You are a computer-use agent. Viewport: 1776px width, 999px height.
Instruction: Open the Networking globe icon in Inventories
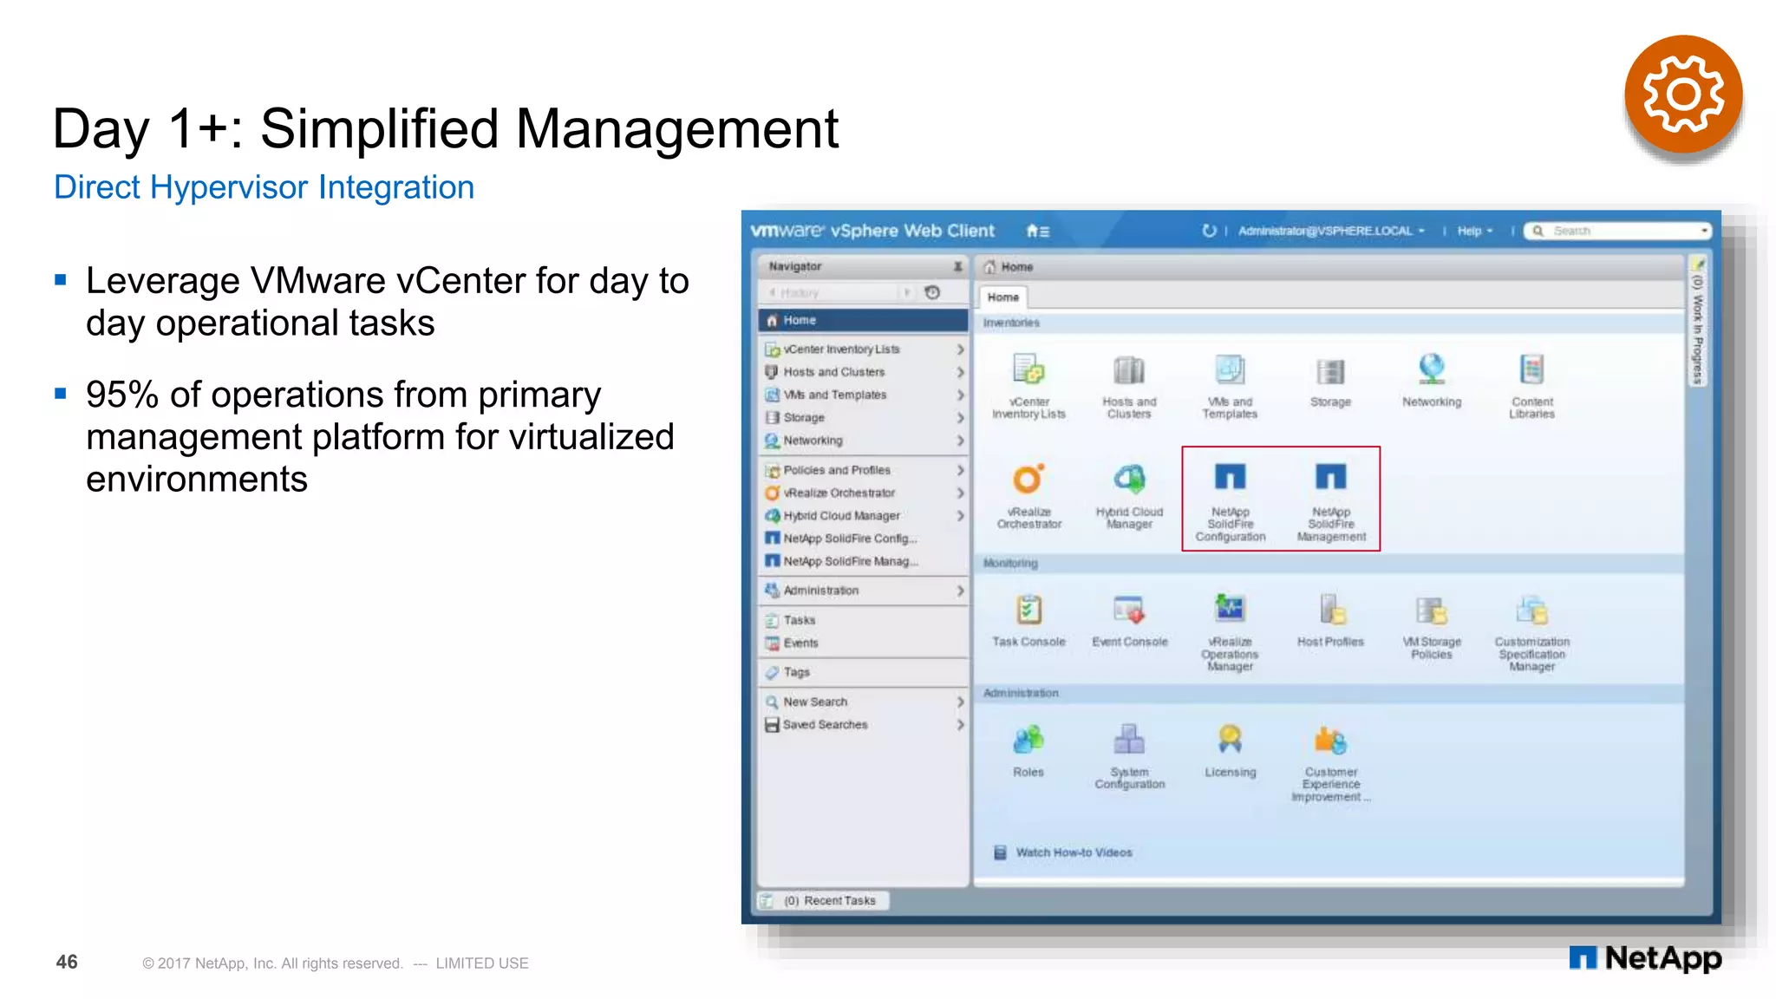pos(1432,370)
